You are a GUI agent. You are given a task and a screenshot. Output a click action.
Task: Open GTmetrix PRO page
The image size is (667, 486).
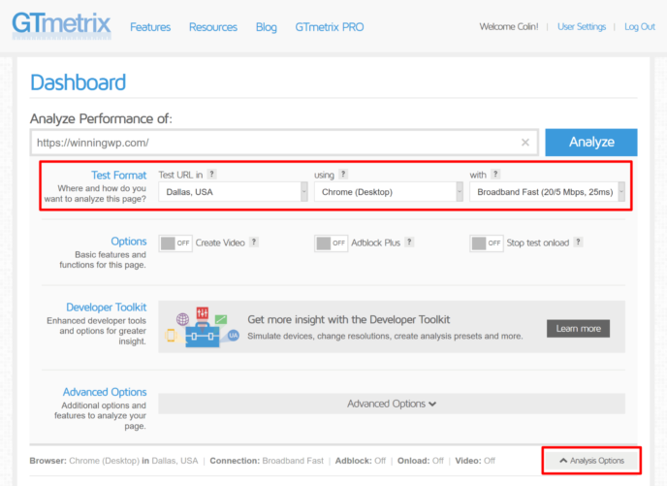tap(330, 27)
